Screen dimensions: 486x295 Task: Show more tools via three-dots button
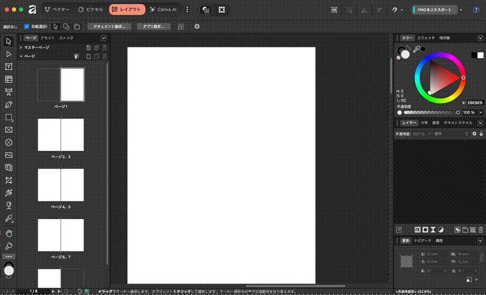point(9,257)
